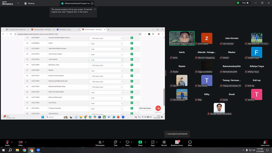Image resolution: width=272 pixels, height=153 pixels.
Task: Click green save icon in Harits row
Action: pos(132,43)
